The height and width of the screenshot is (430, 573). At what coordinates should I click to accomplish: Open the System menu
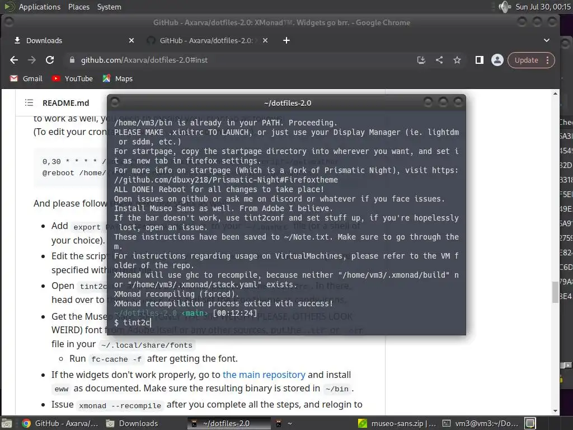pos(109,7)
